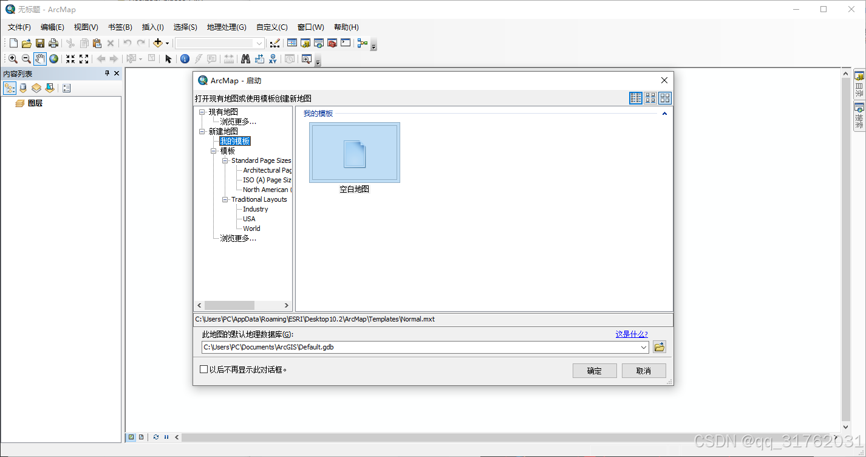Open the Table of Contents window icon
The image size is (866, 457).
point(292,43)
